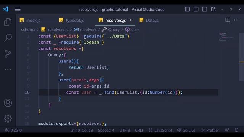The width and height of the screenshot is (244, 137).
Task: Click the Query key on line 4
Action: [55, 55]
